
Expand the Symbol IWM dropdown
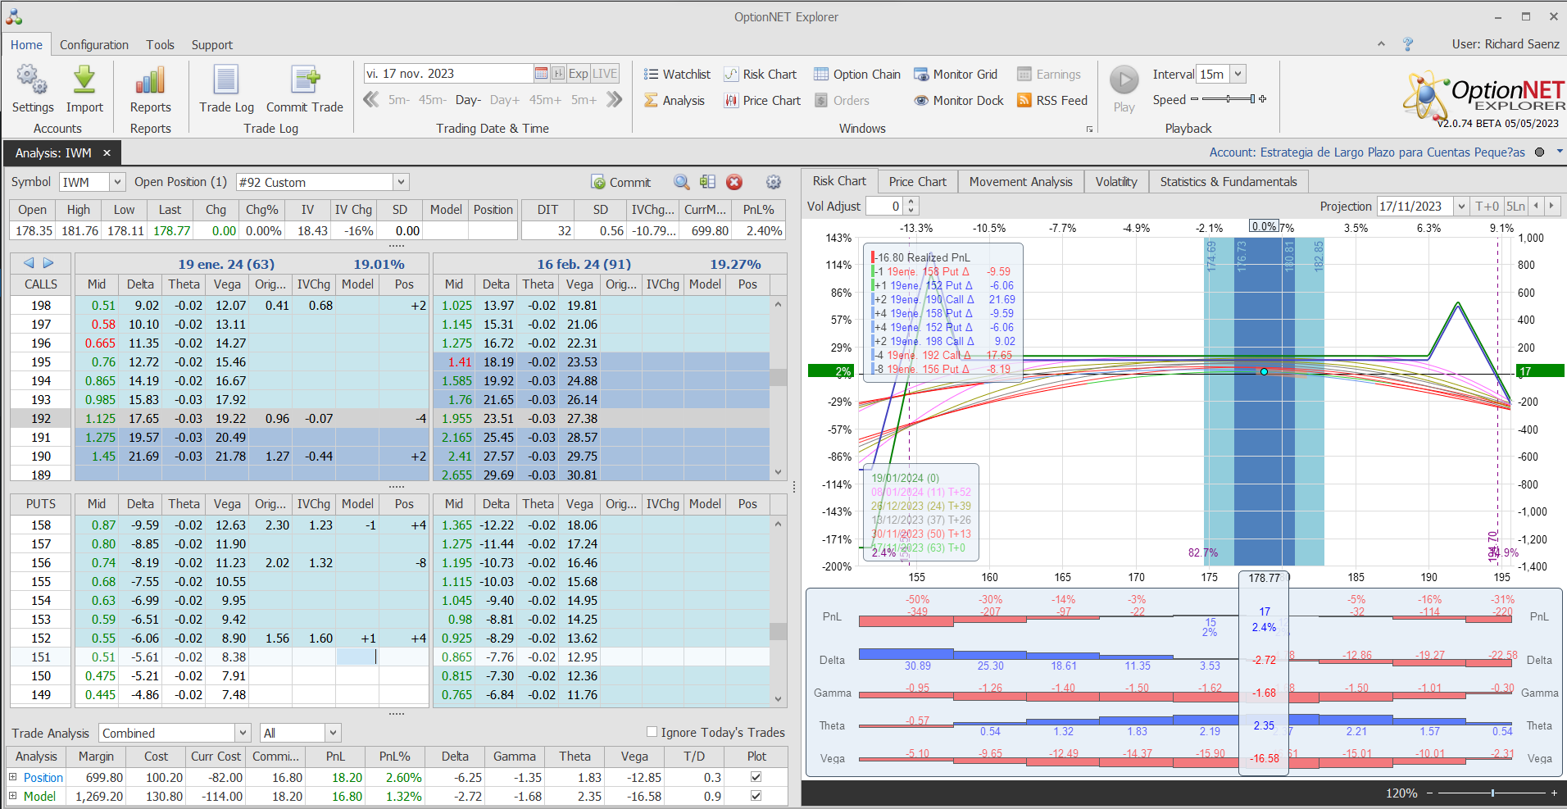[117, 182]
